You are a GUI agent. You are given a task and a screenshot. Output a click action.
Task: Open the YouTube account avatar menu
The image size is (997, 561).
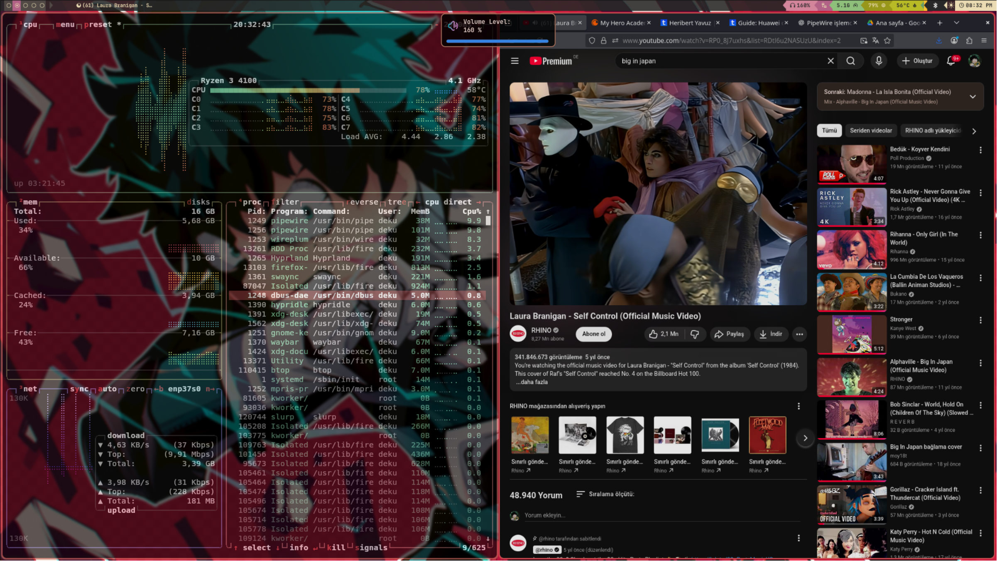[x=974, y=61]
